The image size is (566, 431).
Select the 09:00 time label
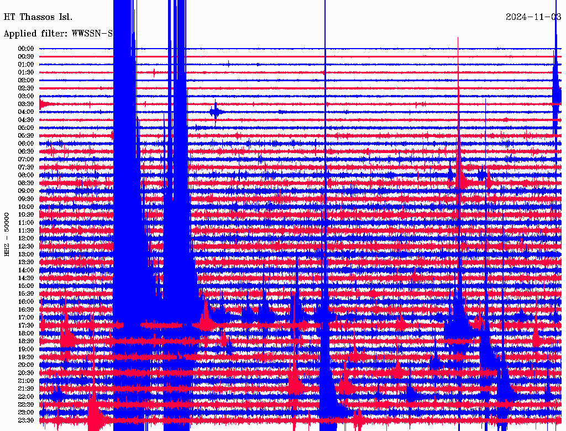click(26, 191)
